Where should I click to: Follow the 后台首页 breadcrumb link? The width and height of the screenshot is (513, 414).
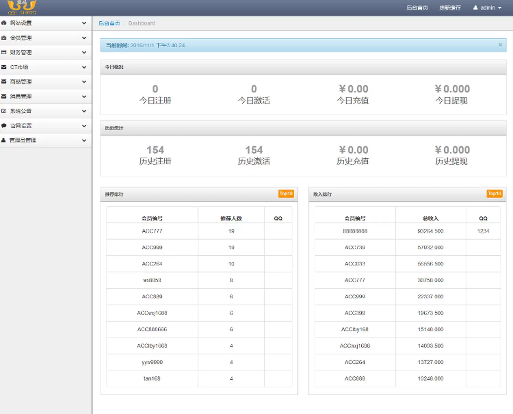(109, 23)
